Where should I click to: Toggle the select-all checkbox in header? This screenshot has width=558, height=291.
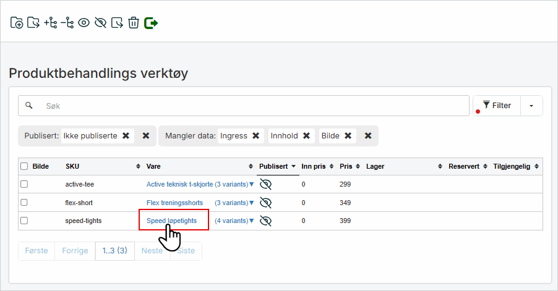pyautogui.click(x=24, y=166)
